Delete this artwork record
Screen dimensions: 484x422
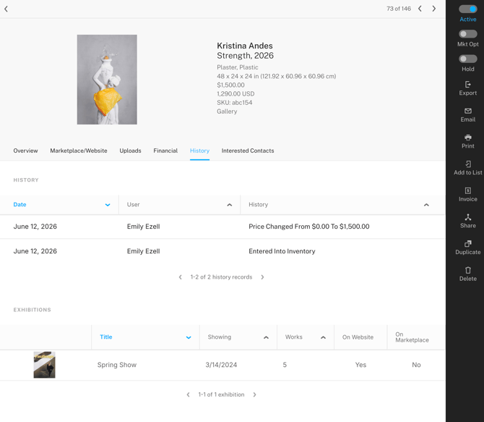click(467, 274)
